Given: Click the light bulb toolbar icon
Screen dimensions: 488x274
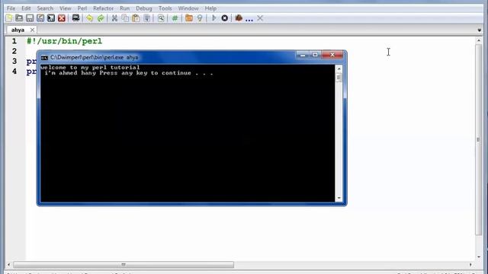Looking at the screenshot, I should [200, 18].
